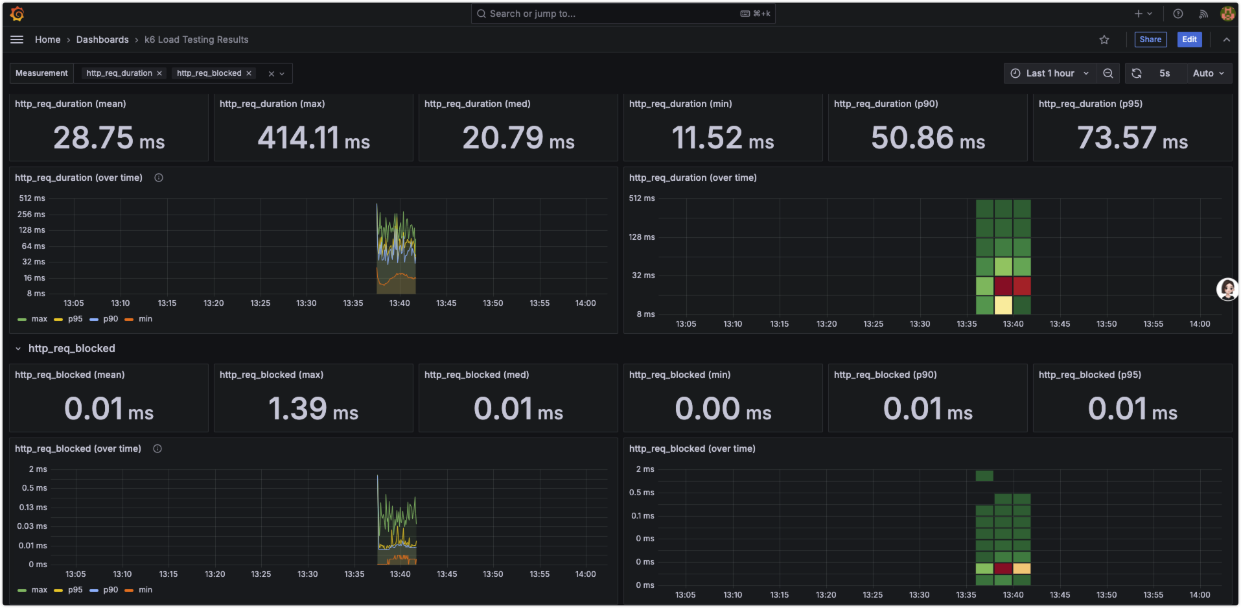Click the 1.39 ms blocked max value

click(x=313, y=409)
